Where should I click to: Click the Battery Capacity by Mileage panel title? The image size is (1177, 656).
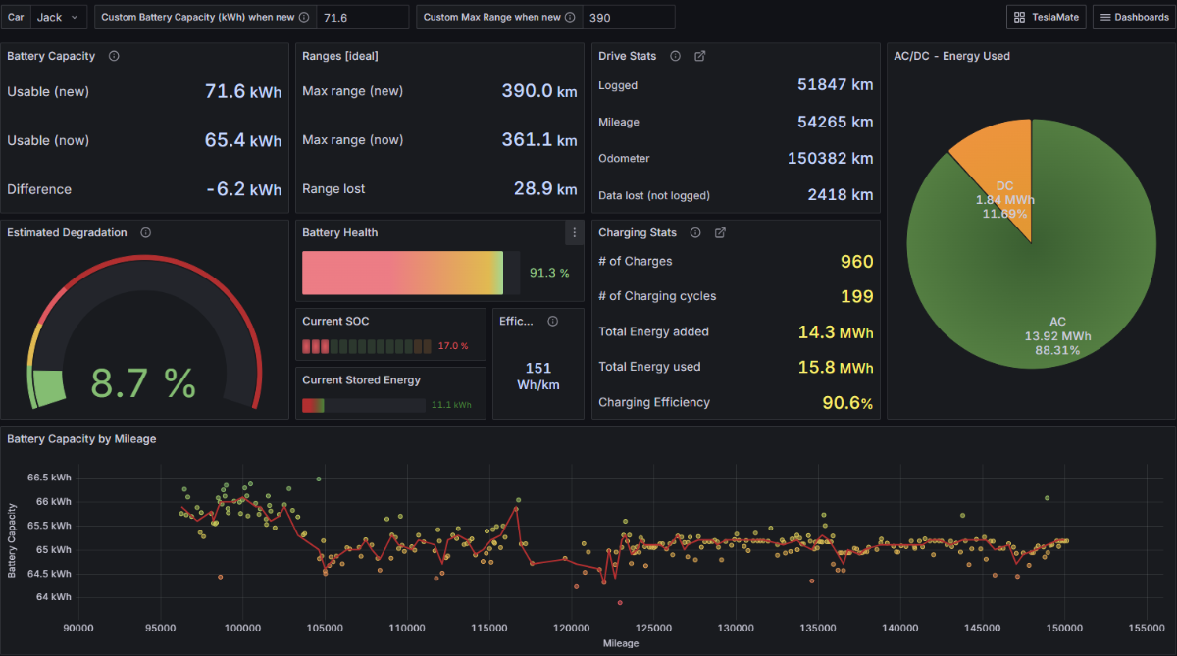(x=81, y=439)
